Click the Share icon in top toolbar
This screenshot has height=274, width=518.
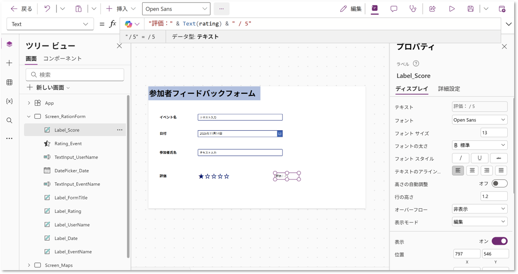click(432, 9)
